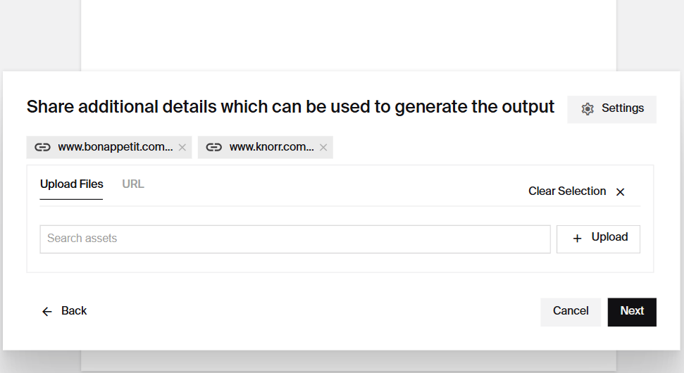Image resolution: width=684 pixels, height=373 pixels.
Task: Click the Settings gear icon
Action: 587,109
